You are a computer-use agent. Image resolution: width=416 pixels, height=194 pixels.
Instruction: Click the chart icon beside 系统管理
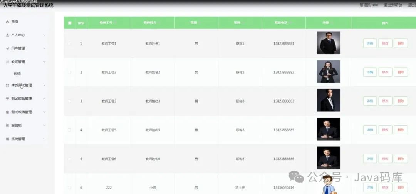coord(7,139)
